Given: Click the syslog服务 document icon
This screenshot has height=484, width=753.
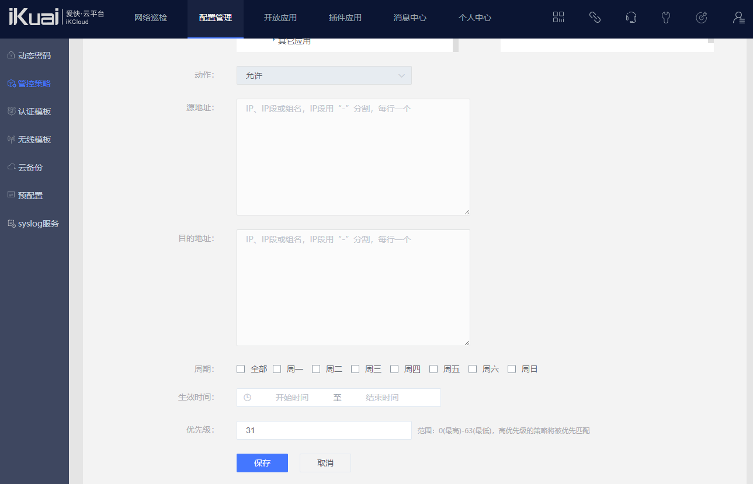Looking at the screenshot, I should coord(11,224).
